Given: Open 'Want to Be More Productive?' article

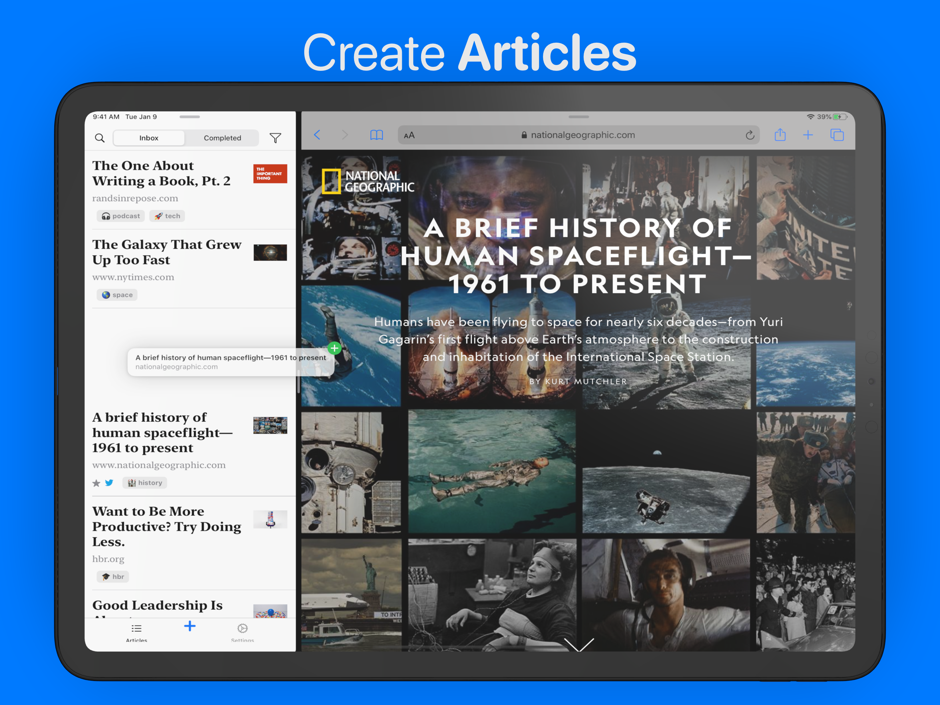Looking at the screenshot, I should tap(190, 543).
